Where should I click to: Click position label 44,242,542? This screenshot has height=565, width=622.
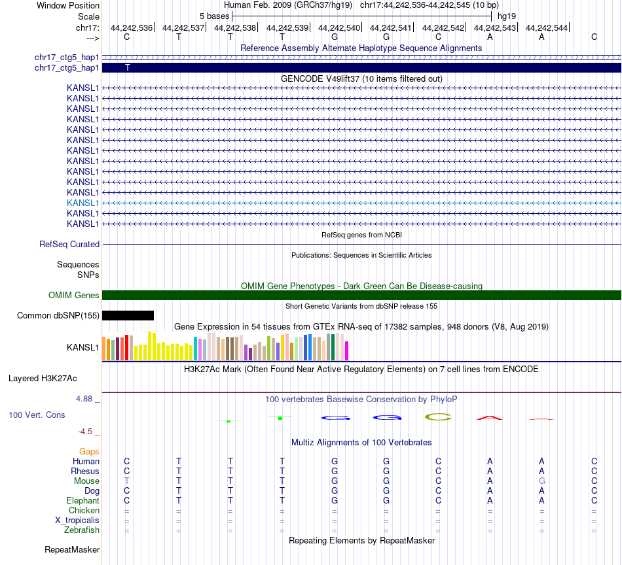[x=443, y=27]
